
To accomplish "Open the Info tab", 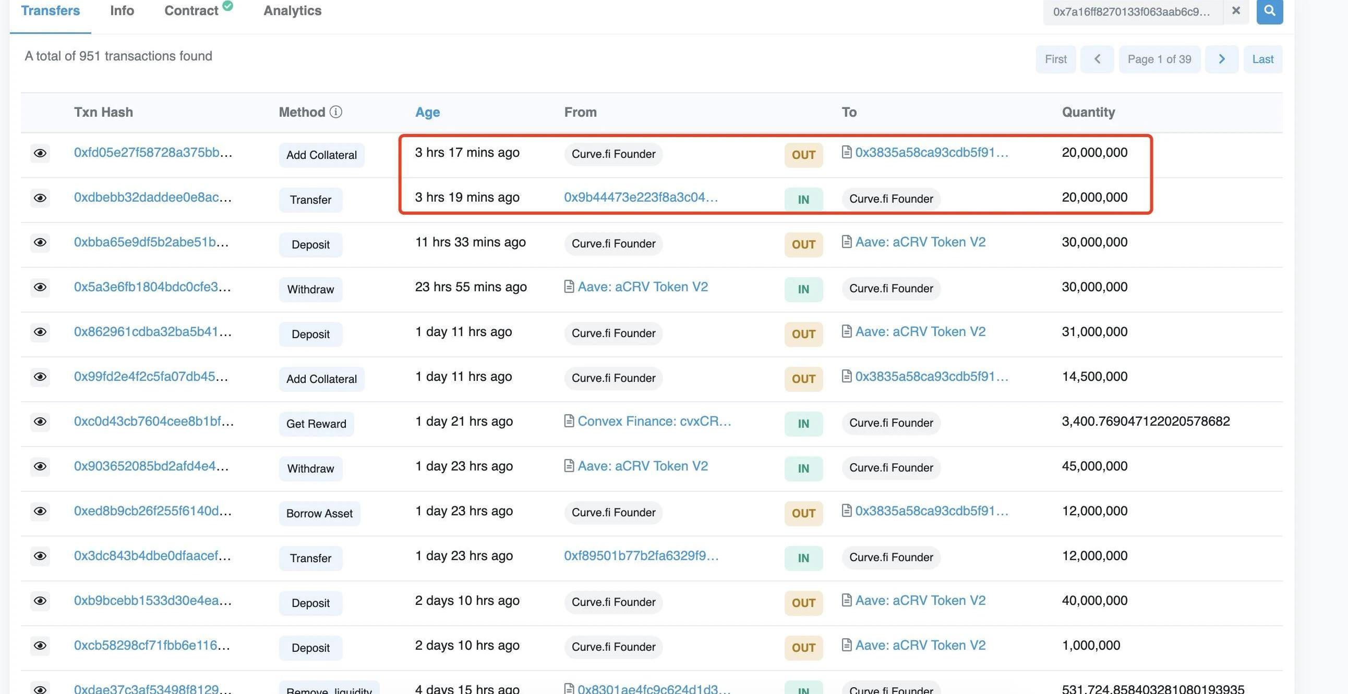I will pyautogui.click(x=122, y=11).
